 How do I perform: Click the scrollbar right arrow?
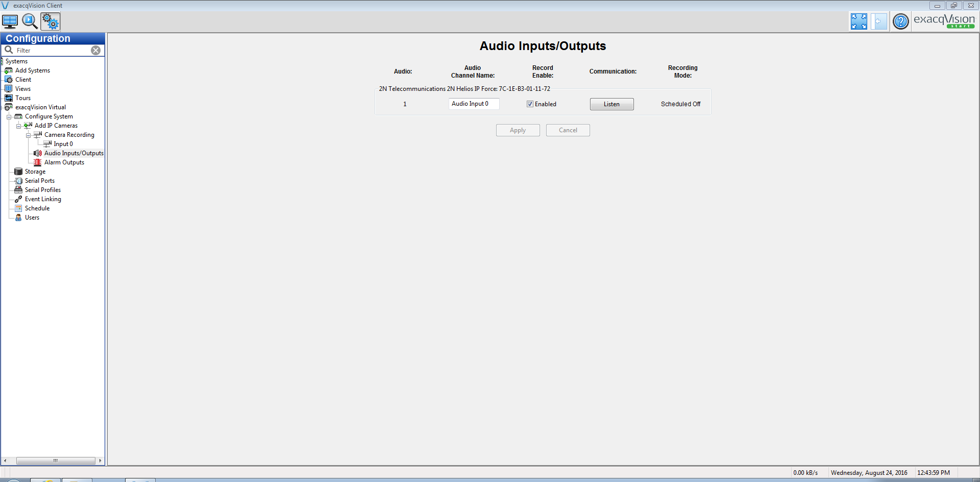tap(100, 461)
